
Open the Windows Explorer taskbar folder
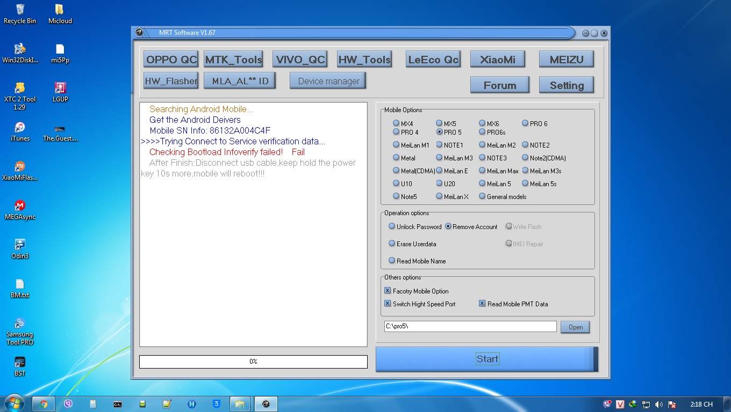pyautogui.click(x=240, y=404)
